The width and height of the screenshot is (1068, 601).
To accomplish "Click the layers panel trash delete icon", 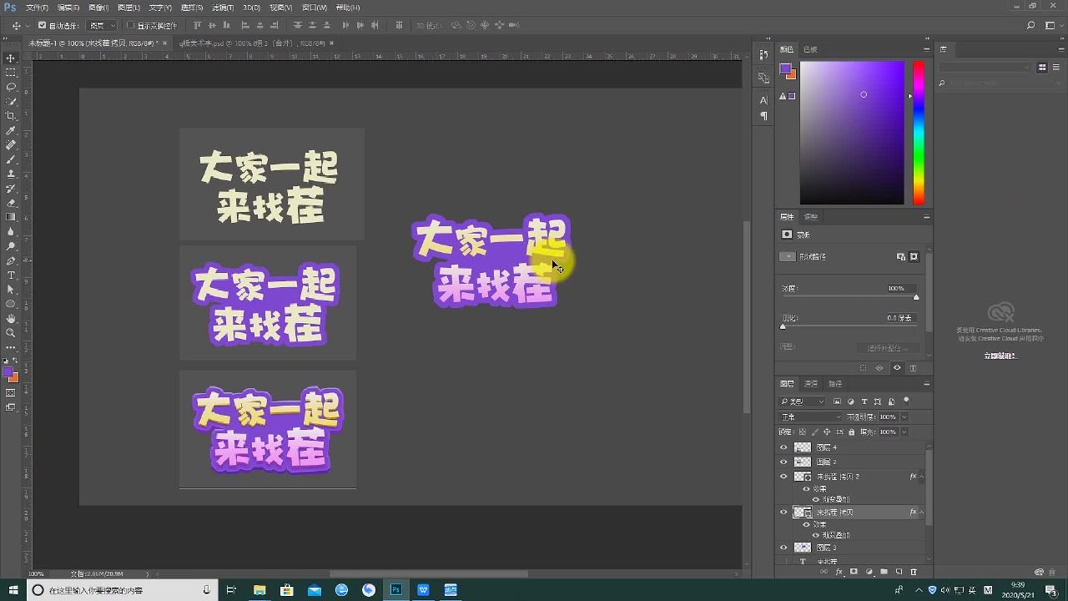I will (914, 572).
